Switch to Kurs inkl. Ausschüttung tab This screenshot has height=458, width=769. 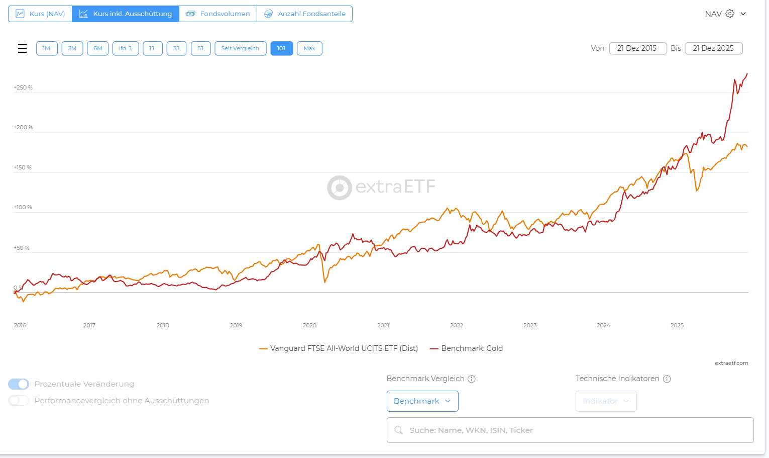click(126, 14)
